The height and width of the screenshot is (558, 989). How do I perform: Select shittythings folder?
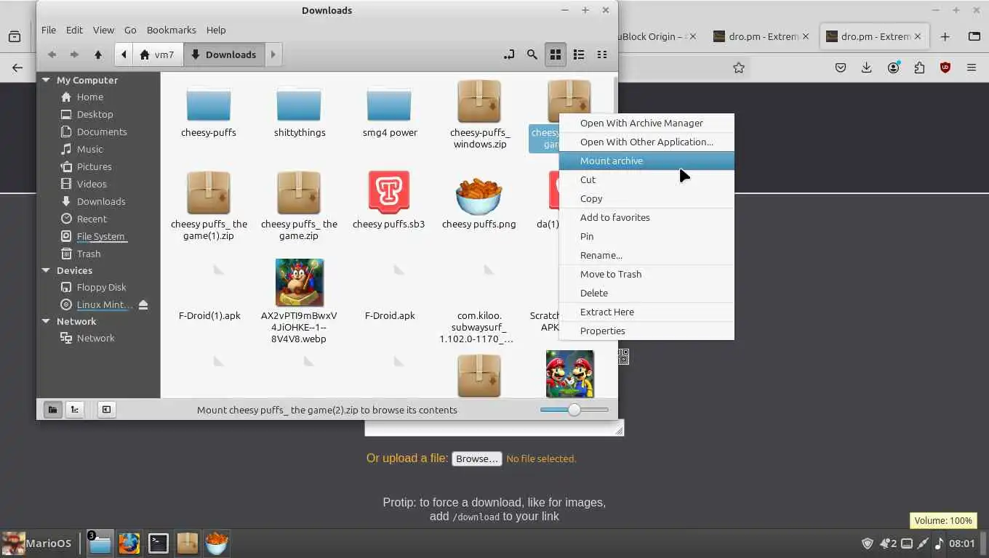pyautogui.click(x=299, y=111)
